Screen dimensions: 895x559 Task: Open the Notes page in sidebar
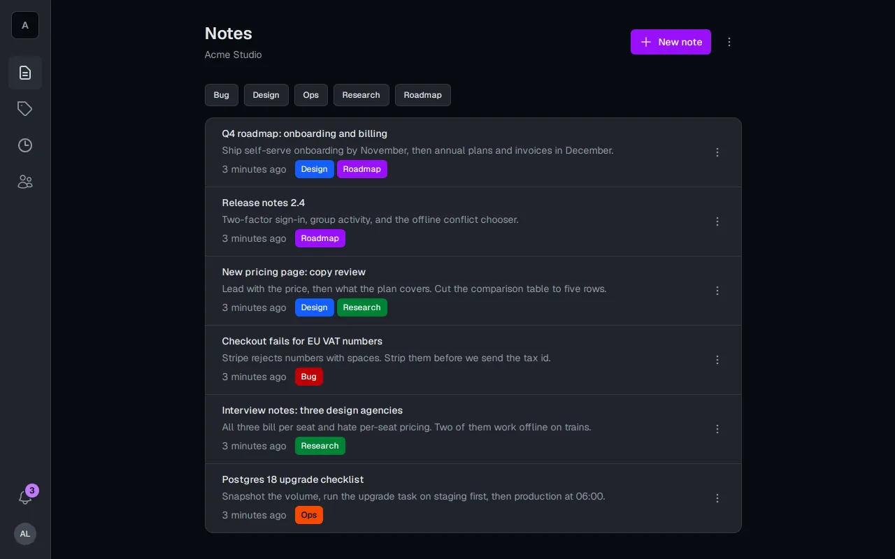pos(25,73)
